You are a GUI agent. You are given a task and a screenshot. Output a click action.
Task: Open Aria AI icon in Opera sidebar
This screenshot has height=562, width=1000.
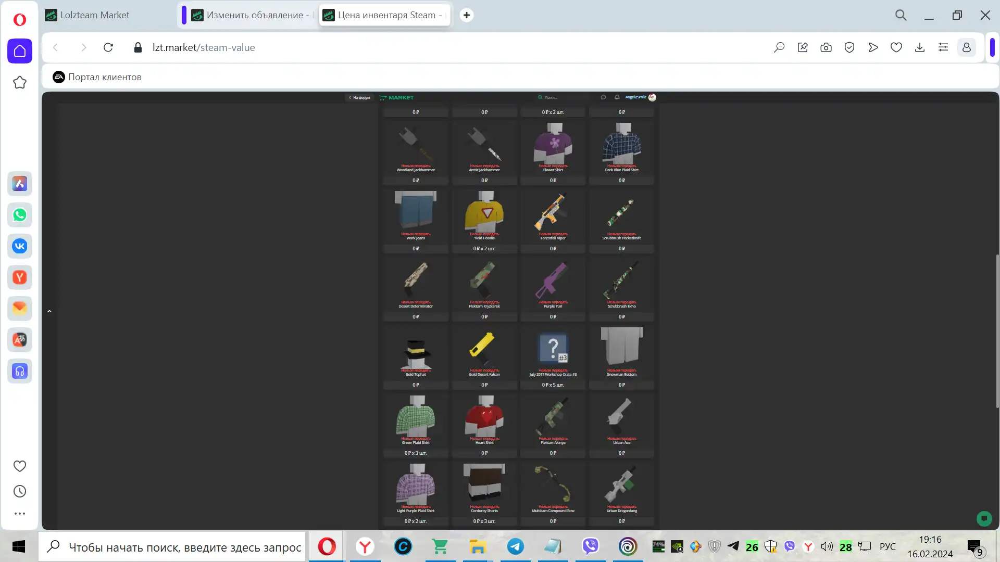tap(20, 184)
